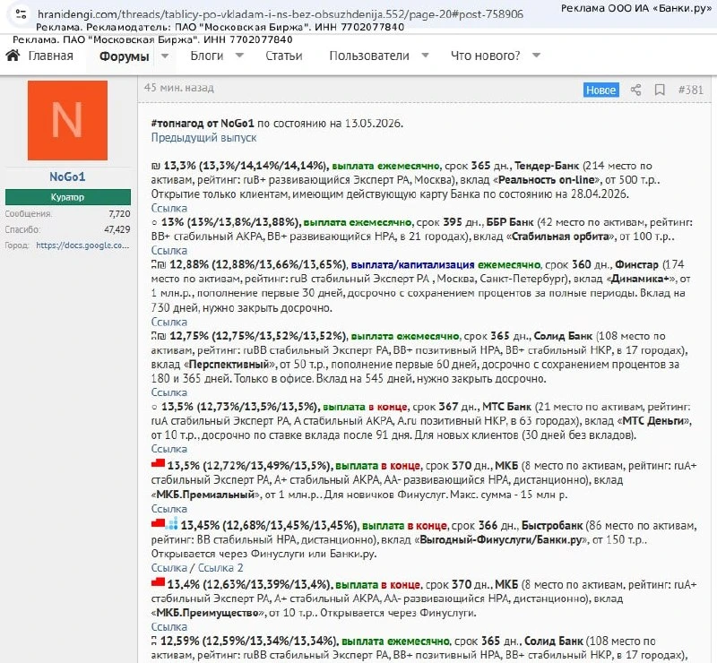Click the Куратор user banner
The height and width of the screenshot is (663, 717).
[x=68, y=197]
